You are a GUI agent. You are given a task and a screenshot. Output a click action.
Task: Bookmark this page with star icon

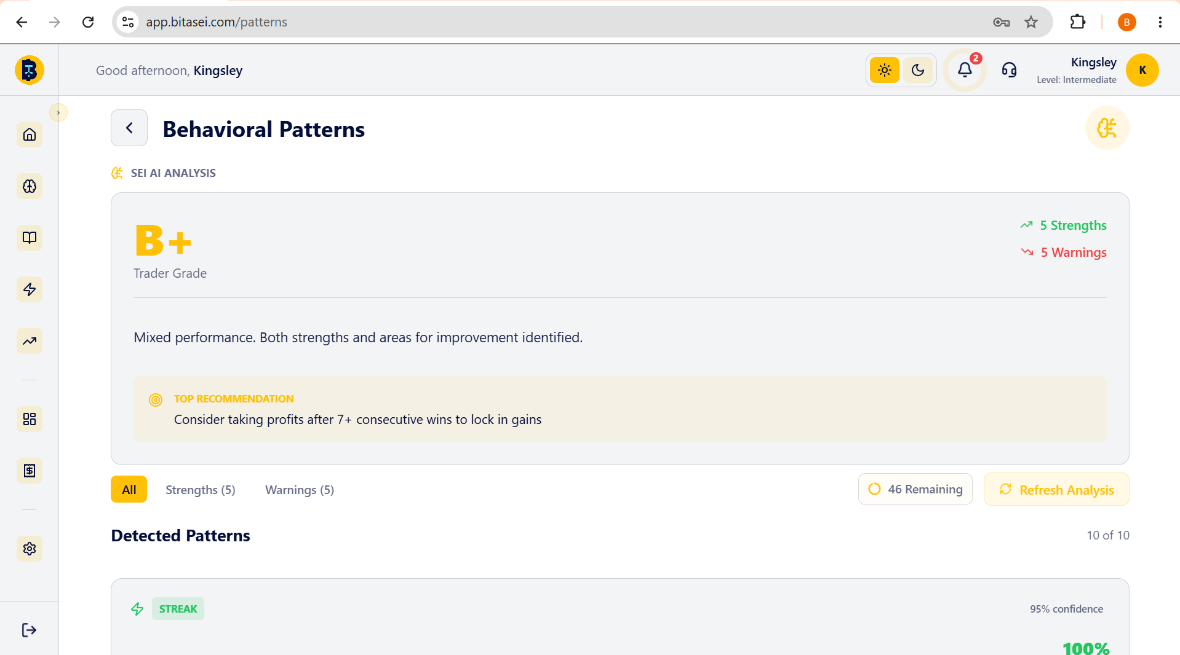point(1031,22)
